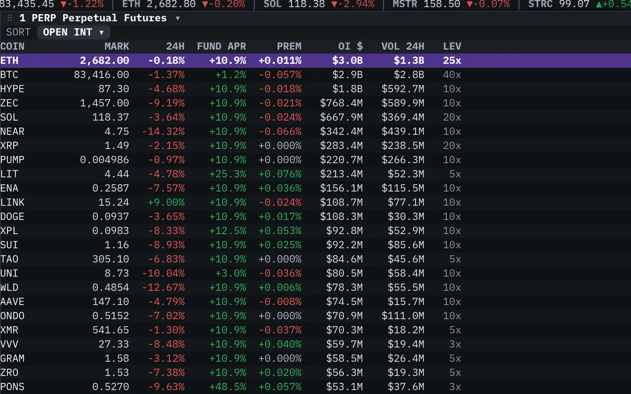Sort by the VOL 24H column header
This screenshot has width=631, height=394.
(x=403, y=46)
